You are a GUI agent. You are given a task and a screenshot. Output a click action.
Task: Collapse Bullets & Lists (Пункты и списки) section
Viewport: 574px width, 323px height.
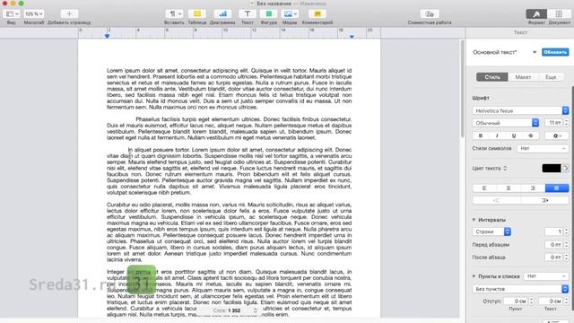pyautogui.click(x=474, y=276)
